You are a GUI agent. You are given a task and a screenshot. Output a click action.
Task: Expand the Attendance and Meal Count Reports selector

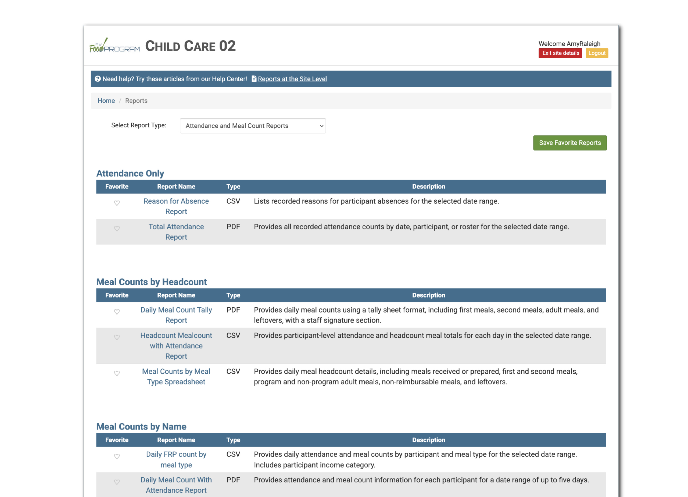(253, 126)
